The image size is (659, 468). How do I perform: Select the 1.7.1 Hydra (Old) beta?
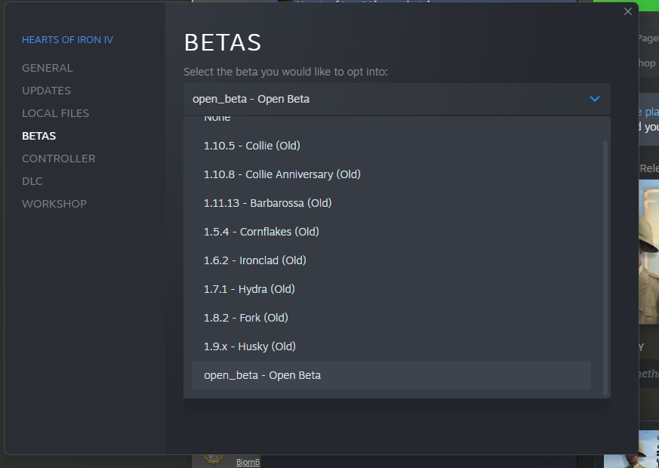pyautogui.click(x=248, y=288)
